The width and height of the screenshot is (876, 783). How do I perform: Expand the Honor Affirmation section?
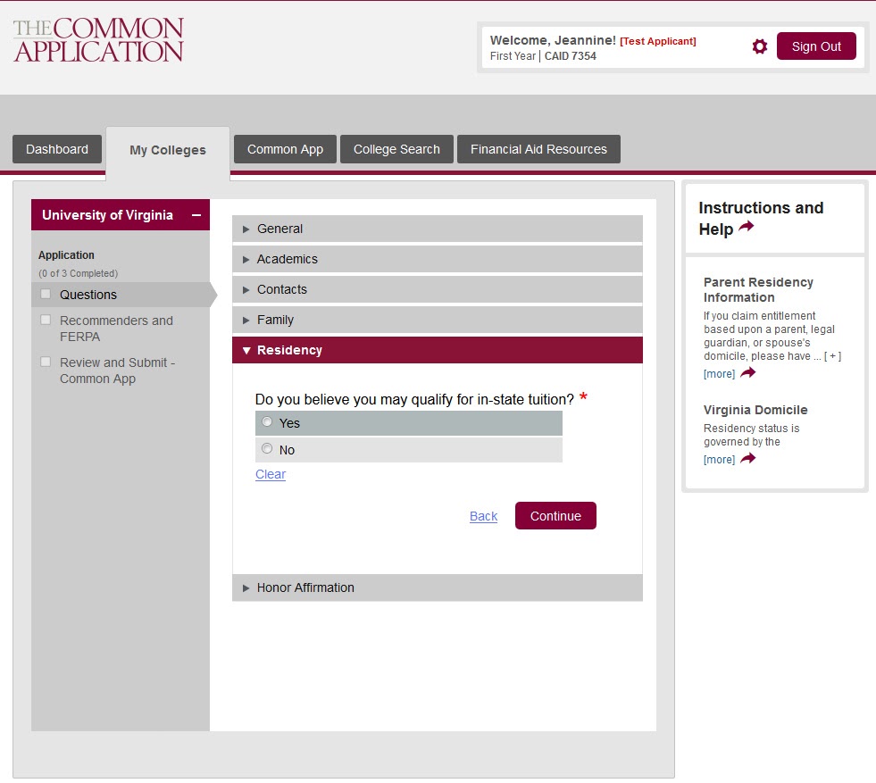(x=437, y=587)
